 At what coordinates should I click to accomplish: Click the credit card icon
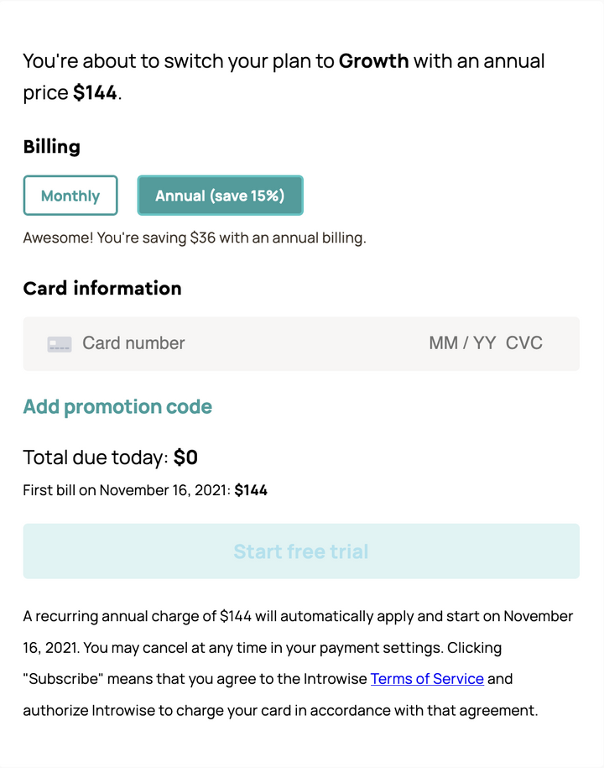point(60,344)
